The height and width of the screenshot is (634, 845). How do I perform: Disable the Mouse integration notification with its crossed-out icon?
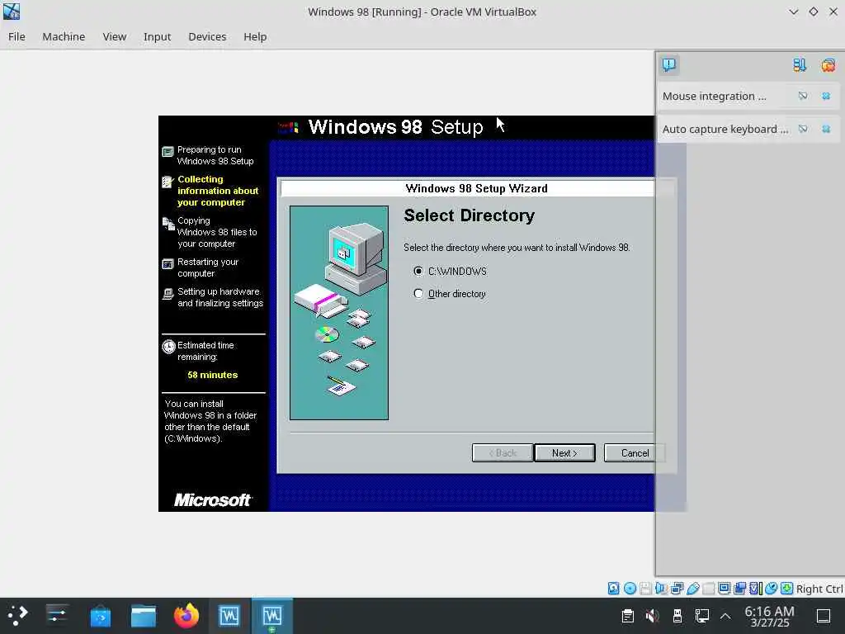(x=803, y=96)
